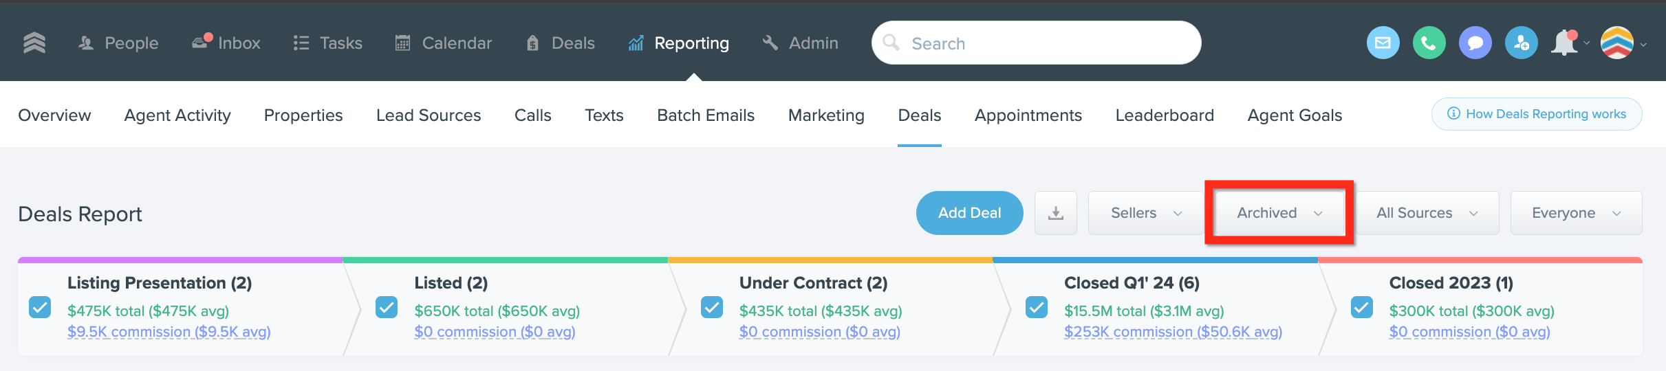The image size is (1666, 371).
Task: Open the notifications bell icon
Action: [x=1564, y=43]
